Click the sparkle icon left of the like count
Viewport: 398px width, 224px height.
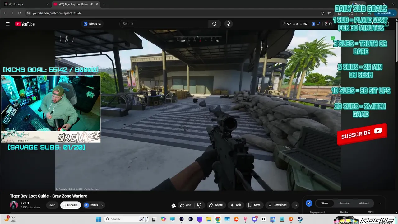(x=174, y=205)
